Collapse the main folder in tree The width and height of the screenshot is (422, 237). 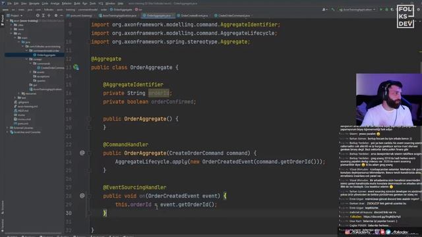pos(15,38)
